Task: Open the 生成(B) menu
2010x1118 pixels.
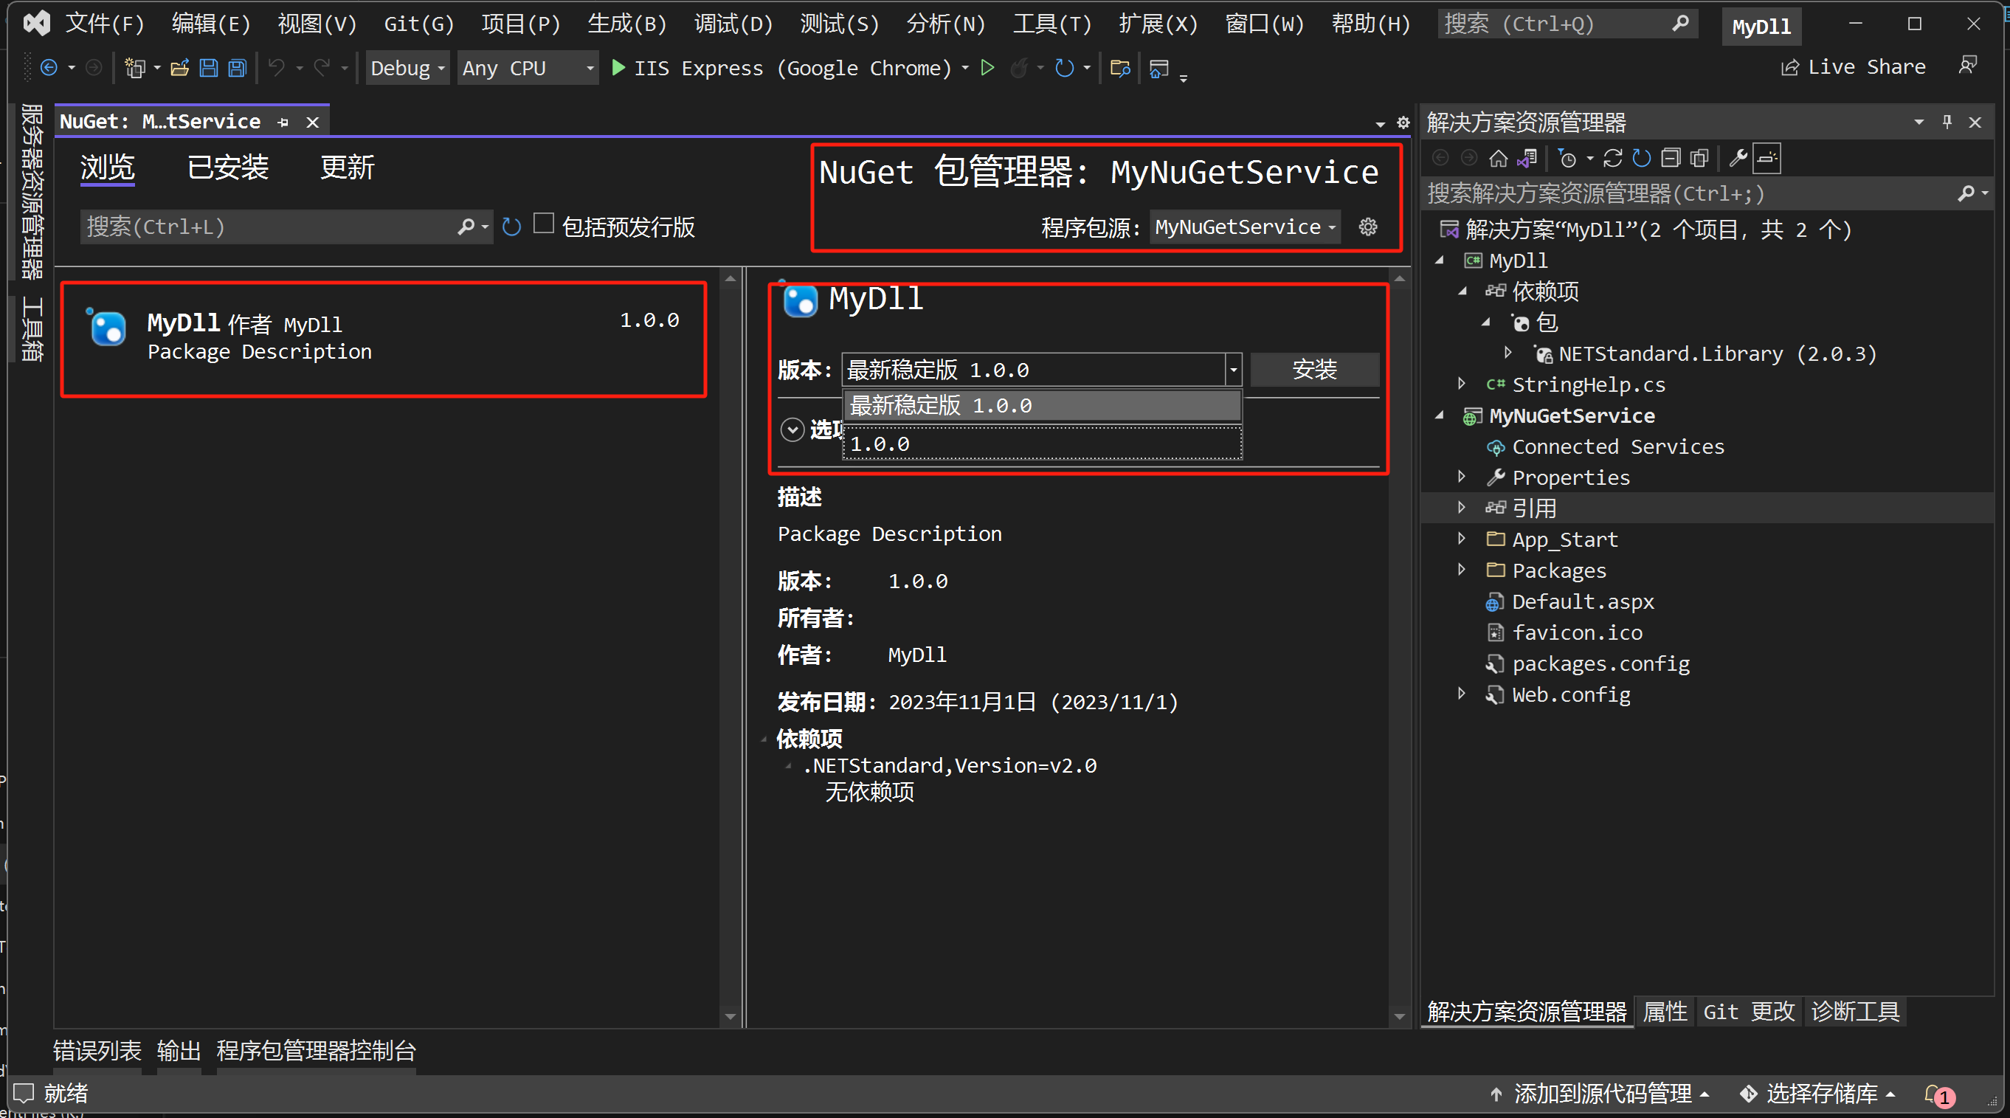Action: [626, 24]
